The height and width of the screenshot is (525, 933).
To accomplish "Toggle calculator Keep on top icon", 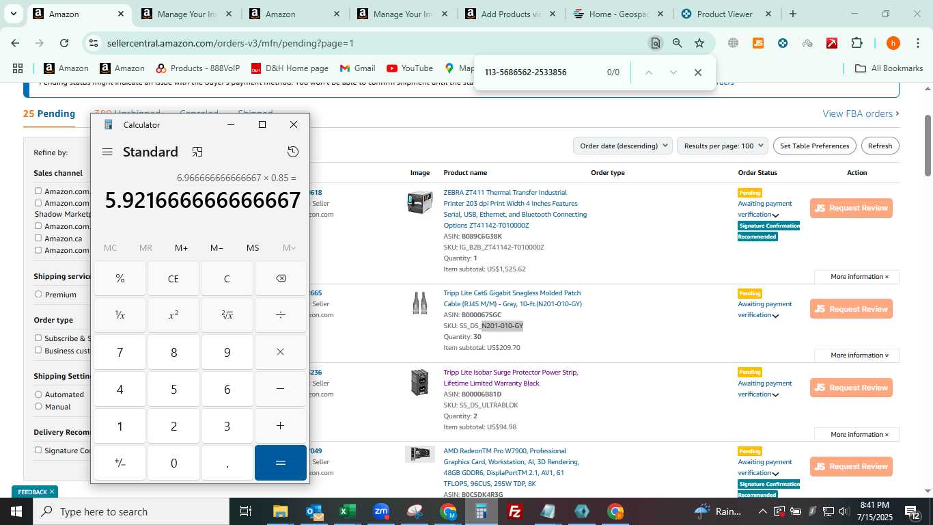I will point(197,152).
